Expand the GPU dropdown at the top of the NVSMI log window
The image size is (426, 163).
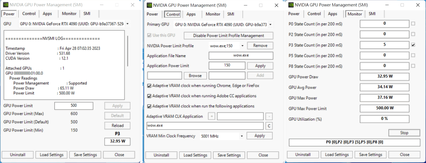coord(127,24)
